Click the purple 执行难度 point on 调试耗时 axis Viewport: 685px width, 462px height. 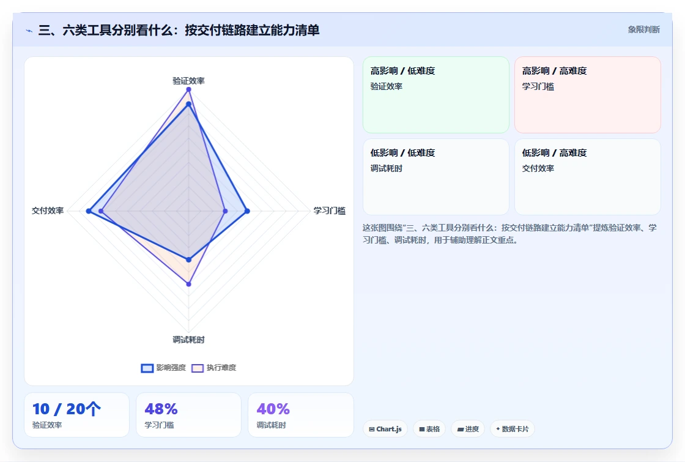tap(189, 284)
